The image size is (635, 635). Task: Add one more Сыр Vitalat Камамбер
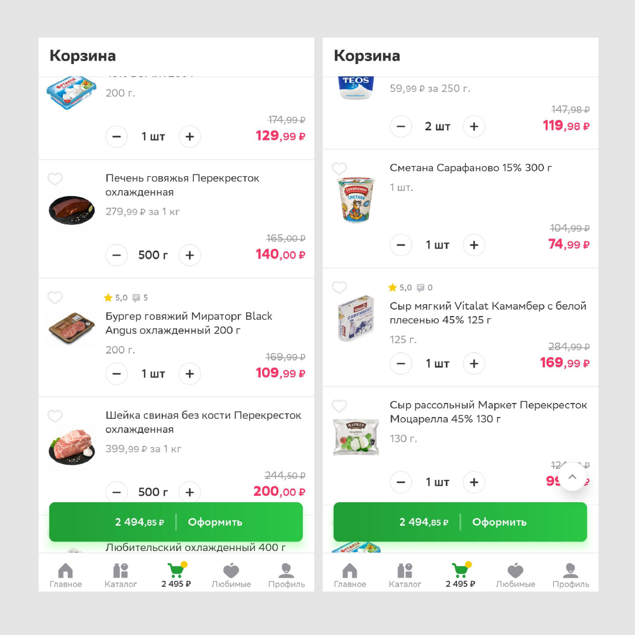point(474,364)
